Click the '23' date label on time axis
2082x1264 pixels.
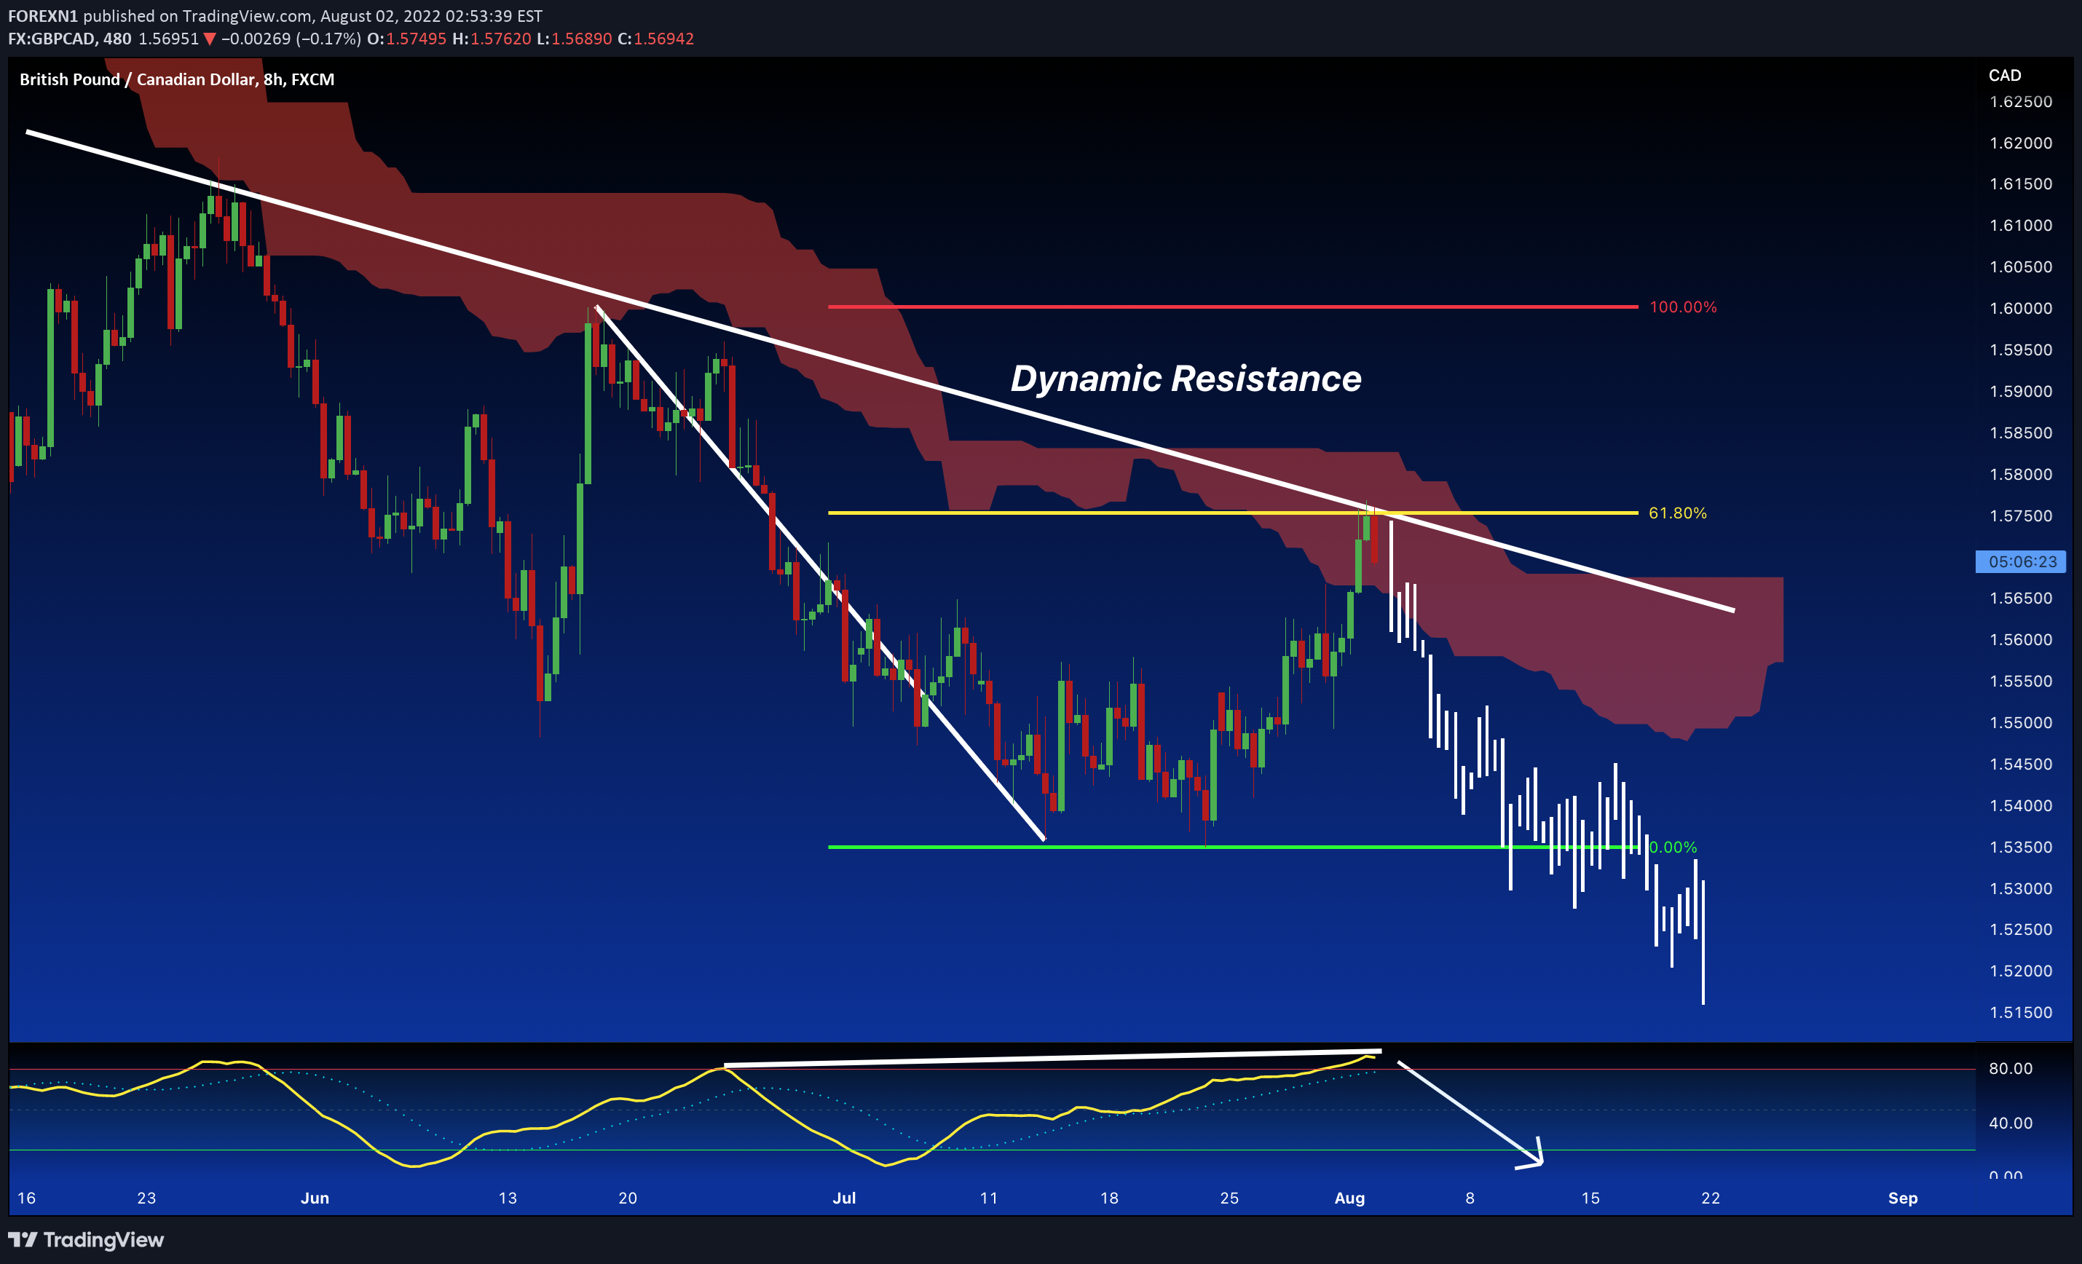[146, 1197]
